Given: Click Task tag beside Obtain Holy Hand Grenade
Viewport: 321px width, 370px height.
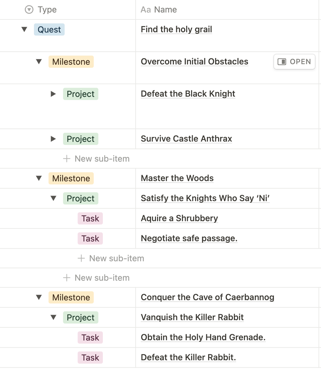Looking at the screenshot, I should point(90,337).
